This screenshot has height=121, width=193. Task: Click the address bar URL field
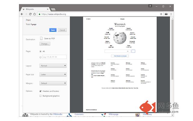(100, 14)
